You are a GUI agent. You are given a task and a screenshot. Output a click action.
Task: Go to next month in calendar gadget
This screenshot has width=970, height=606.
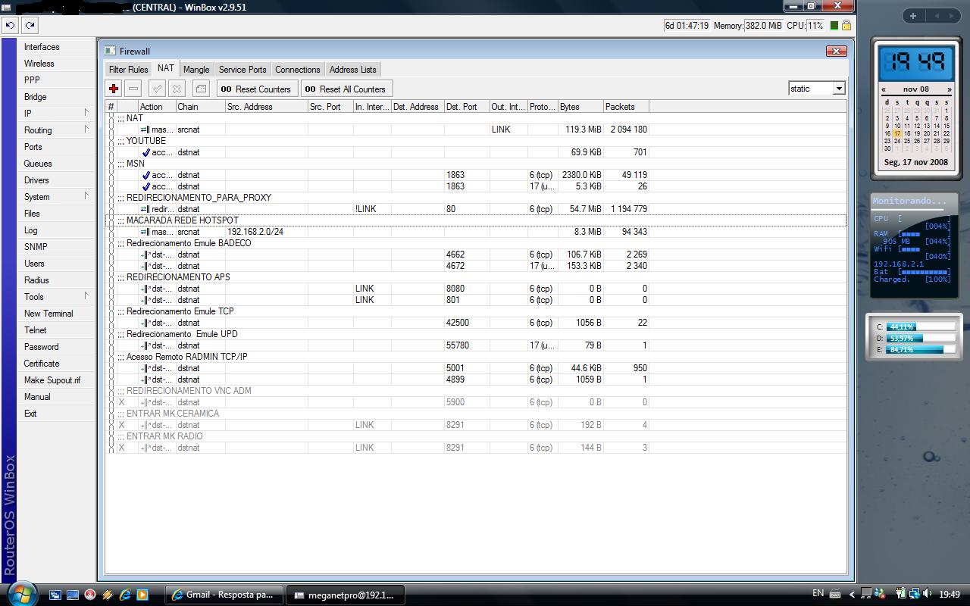click(949, 89)
